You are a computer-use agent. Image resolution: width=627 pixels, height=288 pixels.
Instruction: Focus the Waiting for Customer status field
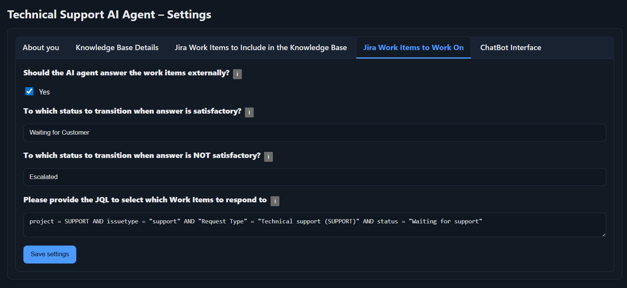click(x=315, y=133)
